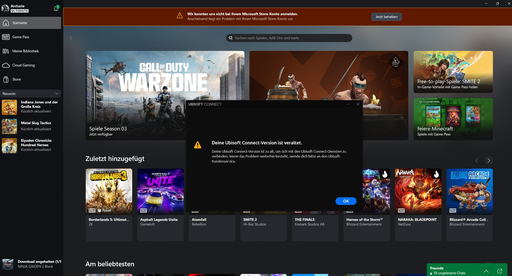Click OK in Ubisoft Connect dialog
The image size is (512, 276).
point(346,201)
